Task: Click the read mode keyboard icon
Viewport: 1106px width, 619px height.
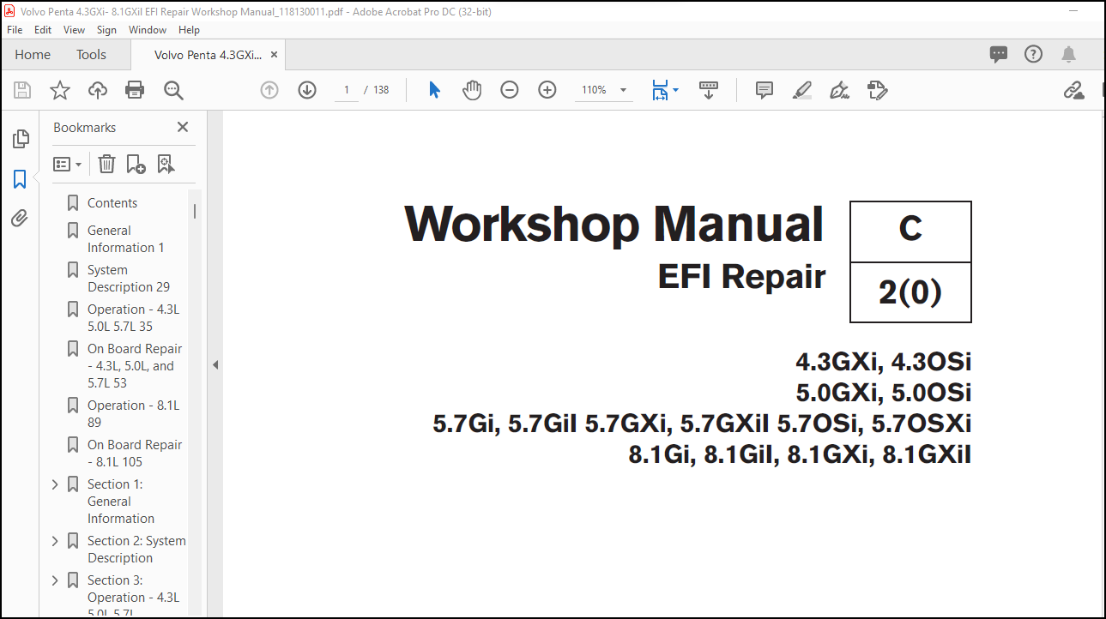Action: 709,90
